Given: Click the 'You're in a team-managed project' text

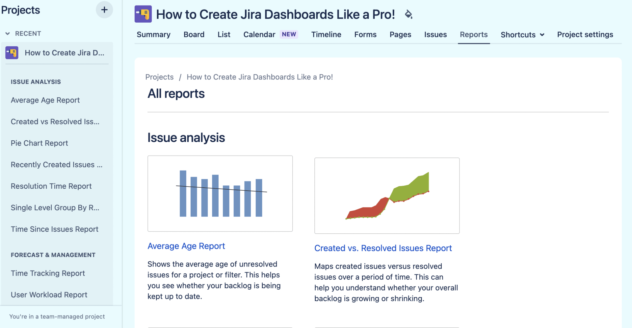Looking at the screenshot, I should [x=57, y=316].
